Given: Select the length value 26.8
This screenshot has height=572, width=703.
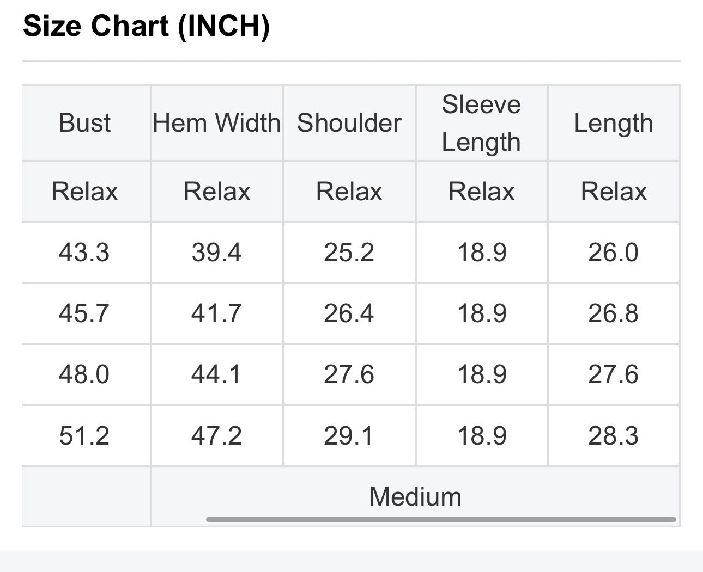Looking at the screenshot, I should (614, 313).
